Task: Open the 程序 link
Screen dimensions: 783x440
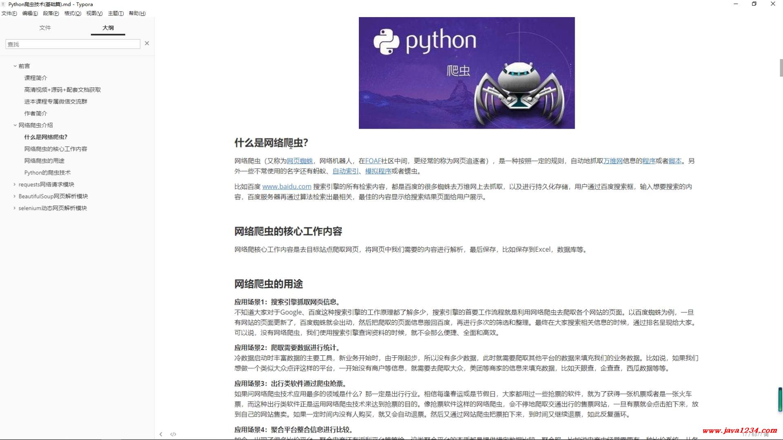Action: (649, 161)
